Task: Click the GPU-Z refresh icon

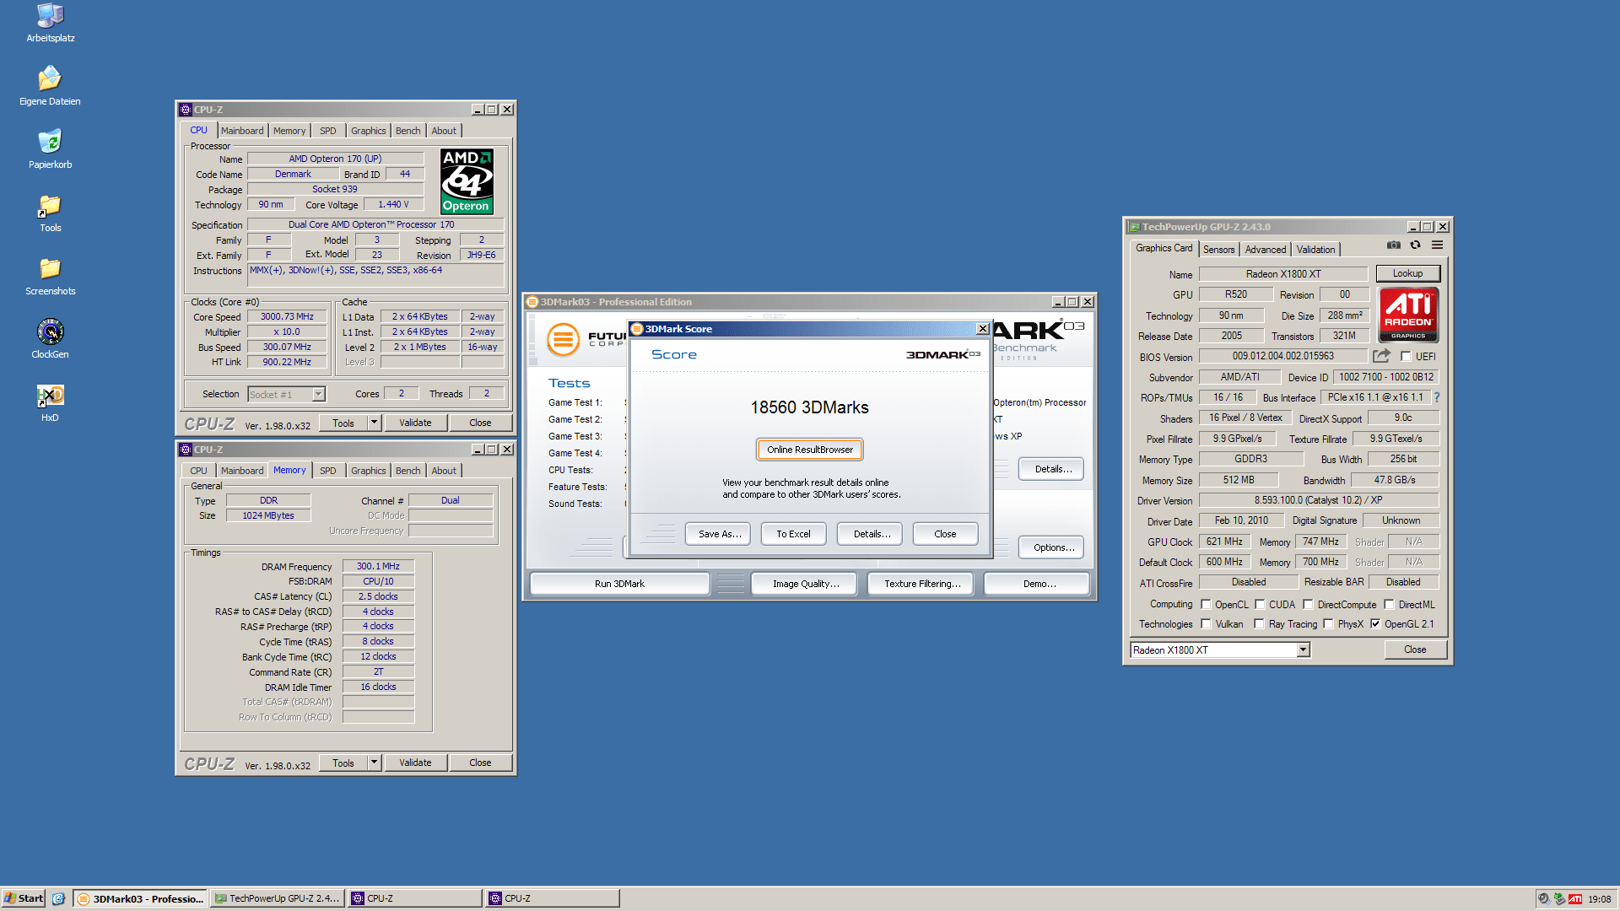Action: (x=1416, y=245)
